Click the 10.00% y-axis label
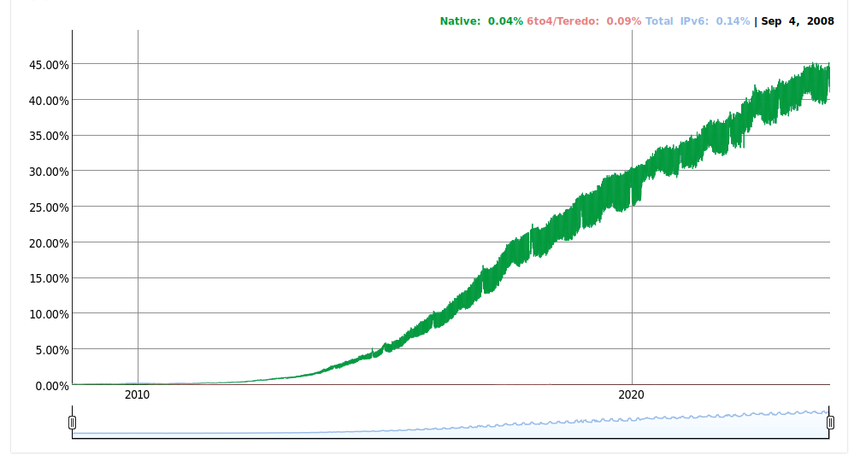 (x=49, y=314)
